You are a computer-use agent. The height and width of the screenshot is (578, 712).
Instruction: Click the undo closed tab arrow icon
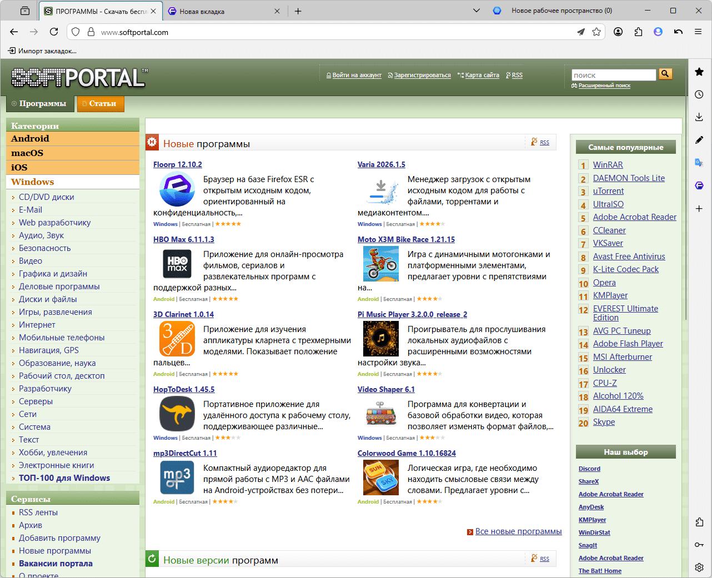678,32
